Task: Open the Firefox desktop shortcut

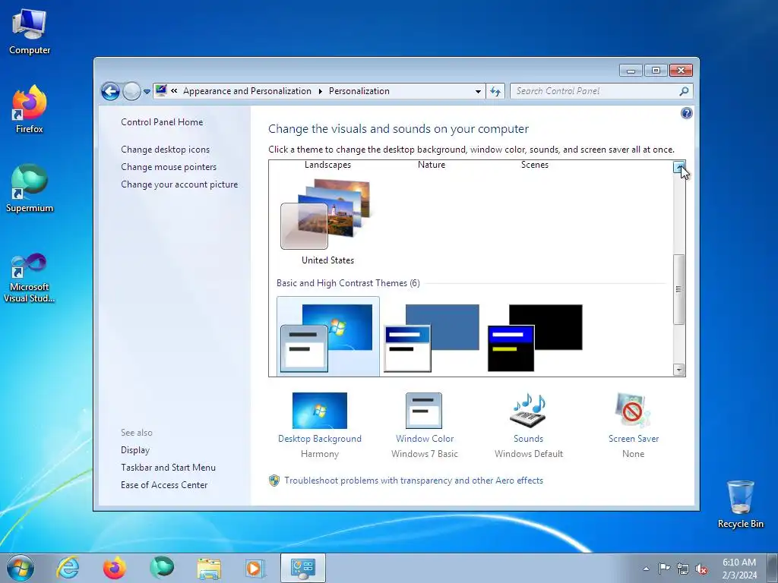Action: [x=30, y=109]
